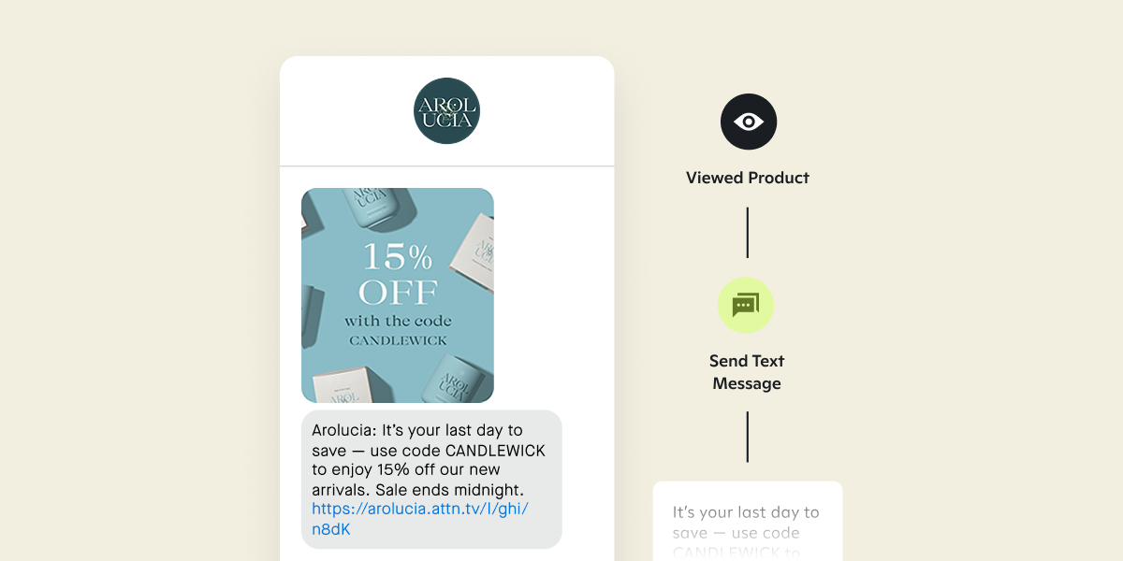Screen dimensions: 1123x561
Task: Click the CANDLEWICK code text in promo image
Action: [x=398, y=340]
